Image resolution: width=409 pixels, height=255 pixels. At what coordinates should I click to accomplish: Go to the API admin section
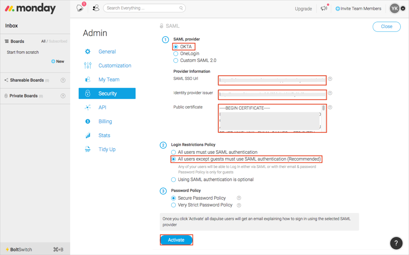coord(102,107)
